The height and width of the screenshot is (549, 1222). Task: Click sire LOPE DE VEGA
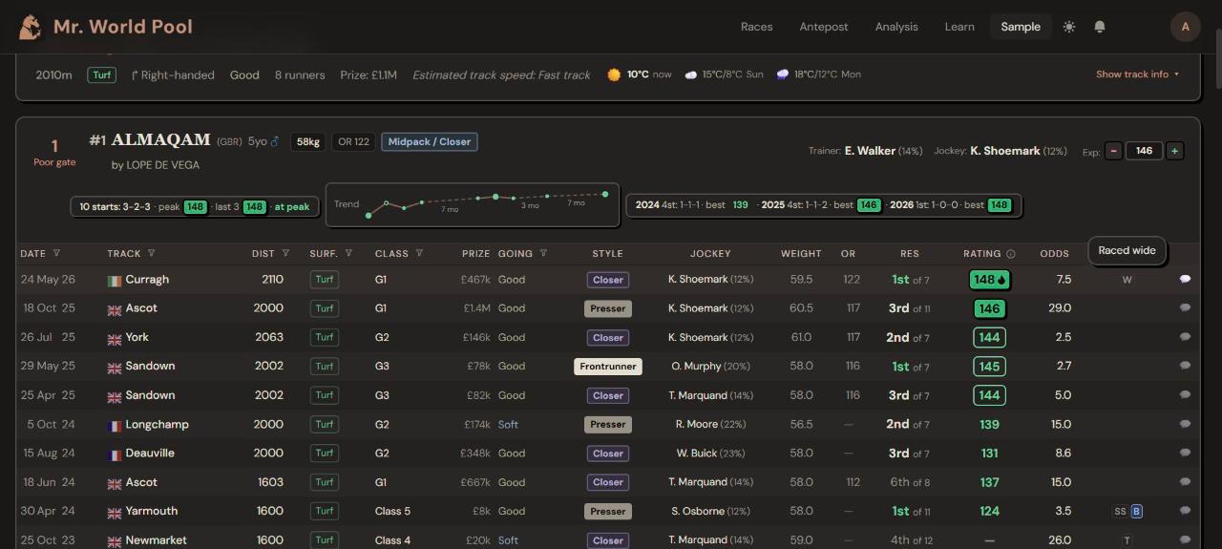162,165
